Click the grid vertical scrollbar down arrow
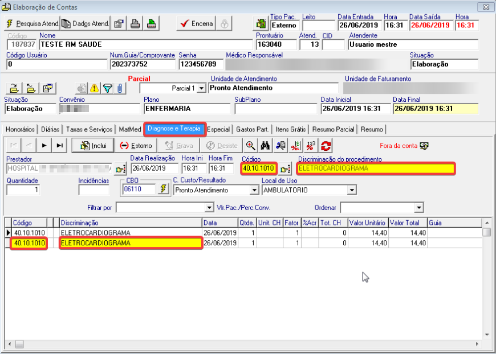The height and width of the screenshot is (354, 496). (x=487, y=335)
